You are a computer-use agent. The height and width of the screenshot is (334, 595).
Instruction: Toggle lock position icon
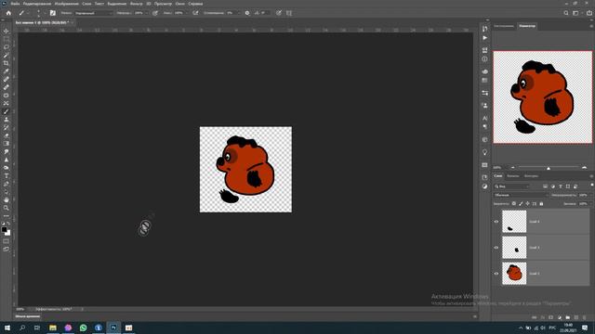click(527, 204)
